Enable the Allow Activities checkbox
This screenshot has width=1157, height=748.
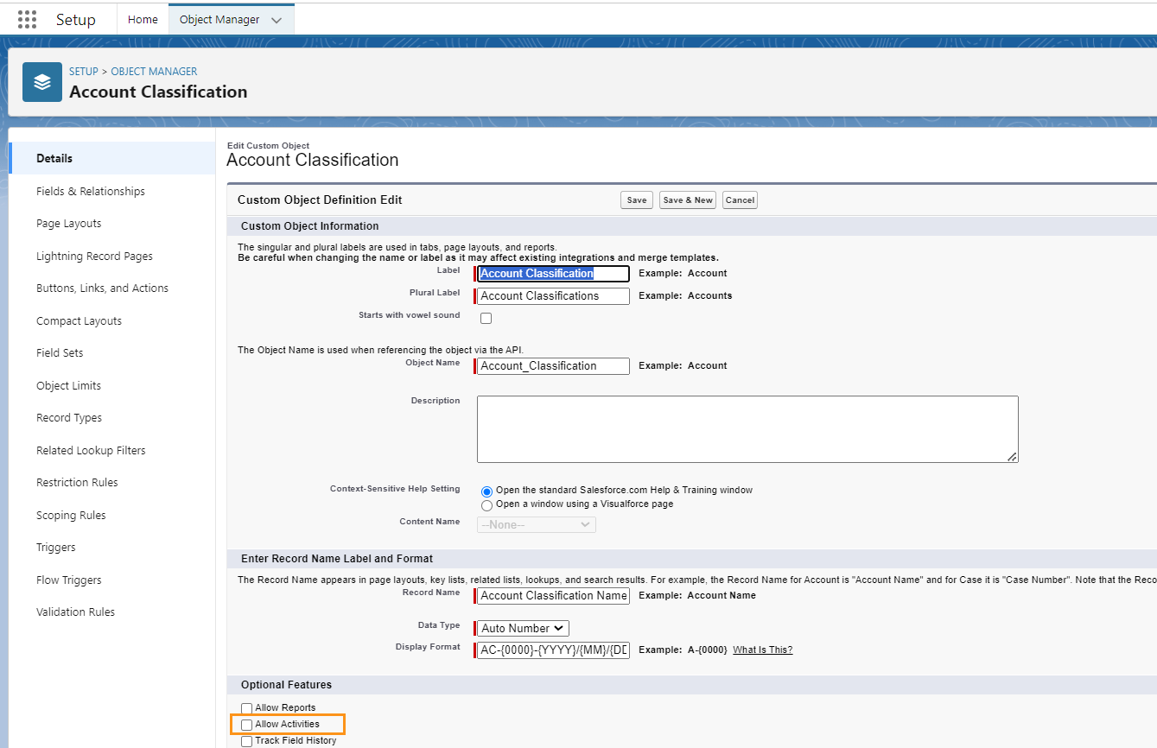click(246, 725)
